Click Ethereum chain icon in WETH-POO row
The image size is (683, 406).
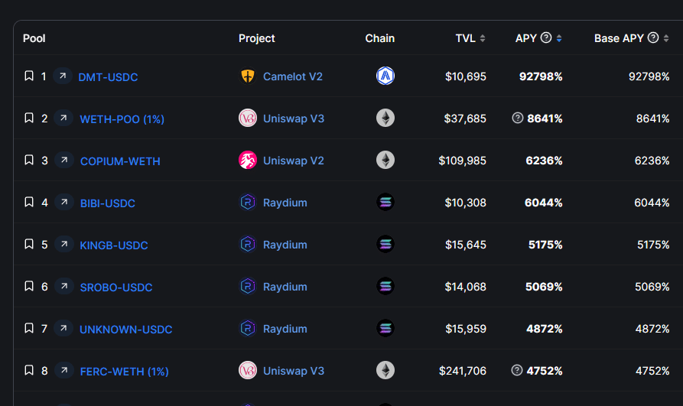(x=385, y=118)
